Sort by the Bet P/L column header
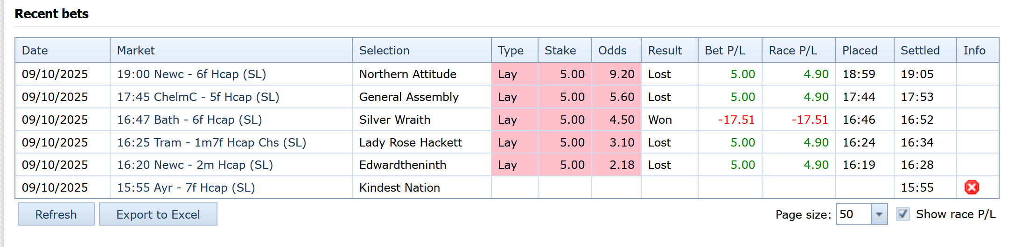Image resolution: width=1029 pixels, height=247 pixels. [725, 50]
